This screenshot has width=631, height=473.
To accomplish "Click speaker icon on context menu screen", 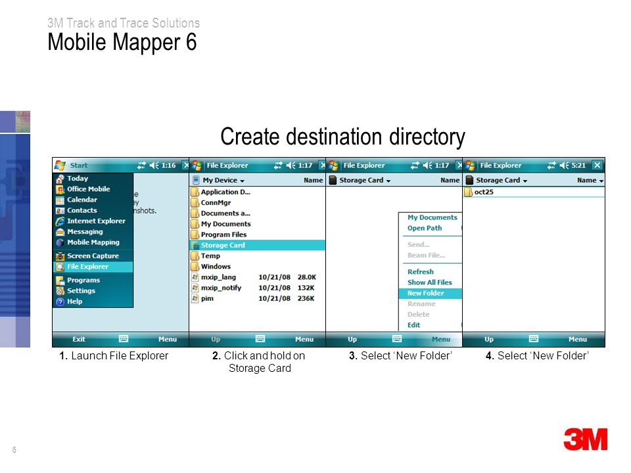I will [428, 166].
